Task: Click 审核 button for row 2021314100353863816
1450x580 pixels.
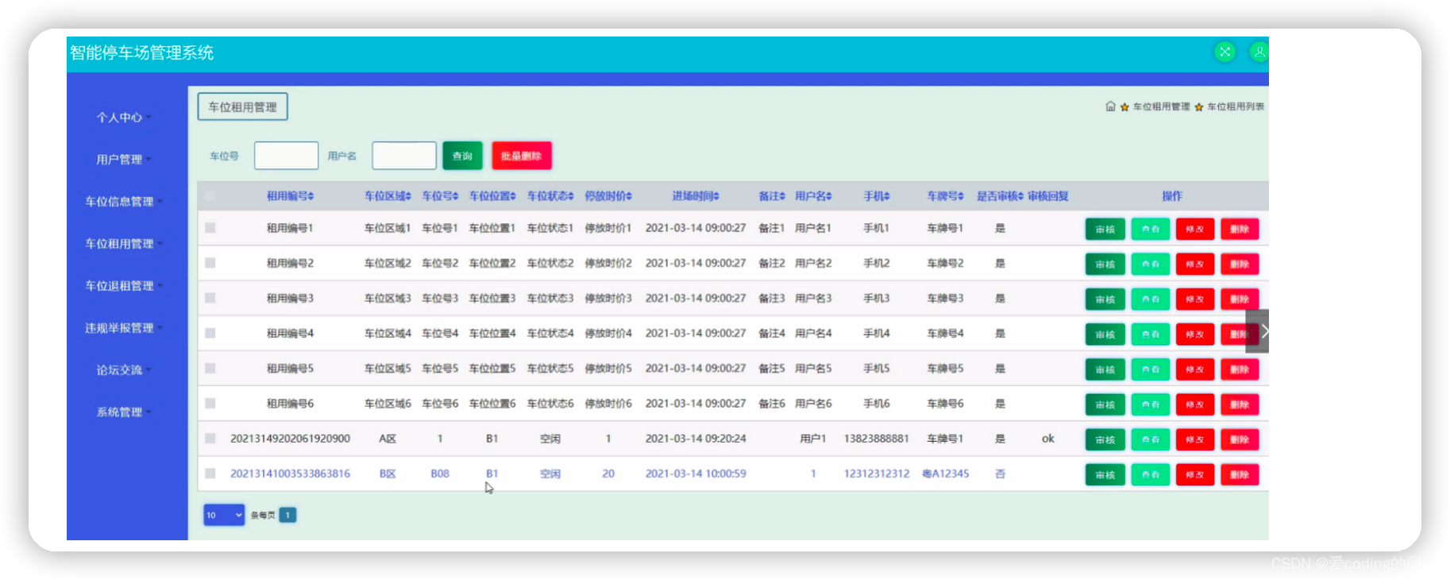Action: coord(1105,475)
